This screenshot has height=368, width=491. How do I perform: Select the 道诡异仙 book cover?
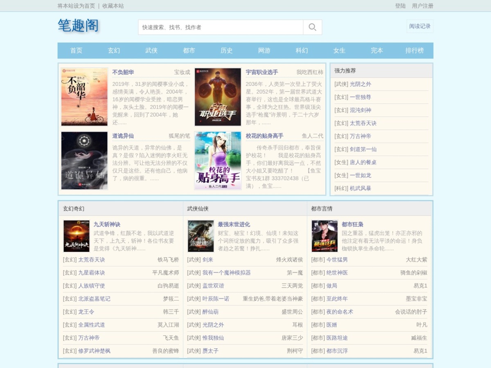point(85,161)
